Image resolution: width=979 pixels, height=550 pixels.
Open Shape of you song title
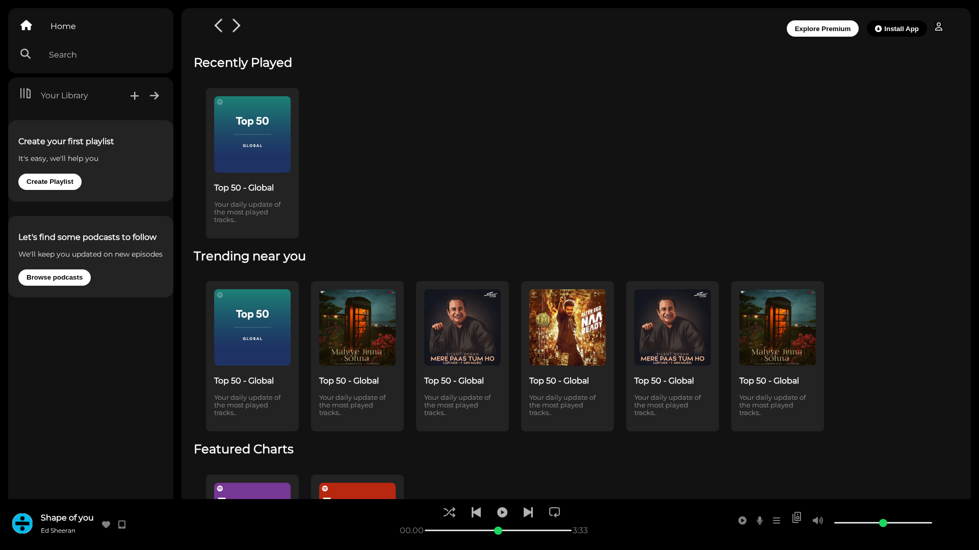67,518
